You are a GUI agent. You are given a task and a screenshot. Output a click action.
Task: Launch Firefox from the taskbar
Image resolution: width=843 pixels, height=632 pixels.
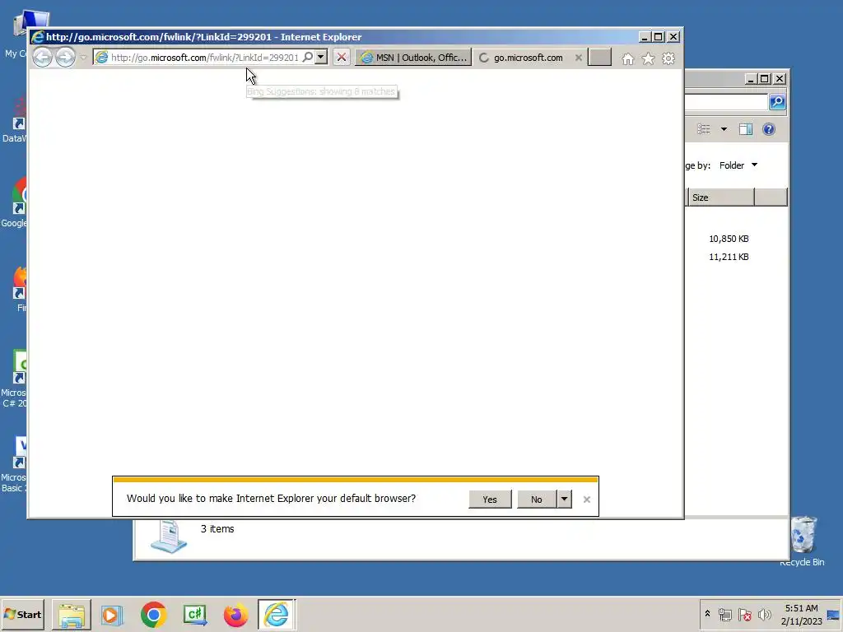[x=235, y=615]
